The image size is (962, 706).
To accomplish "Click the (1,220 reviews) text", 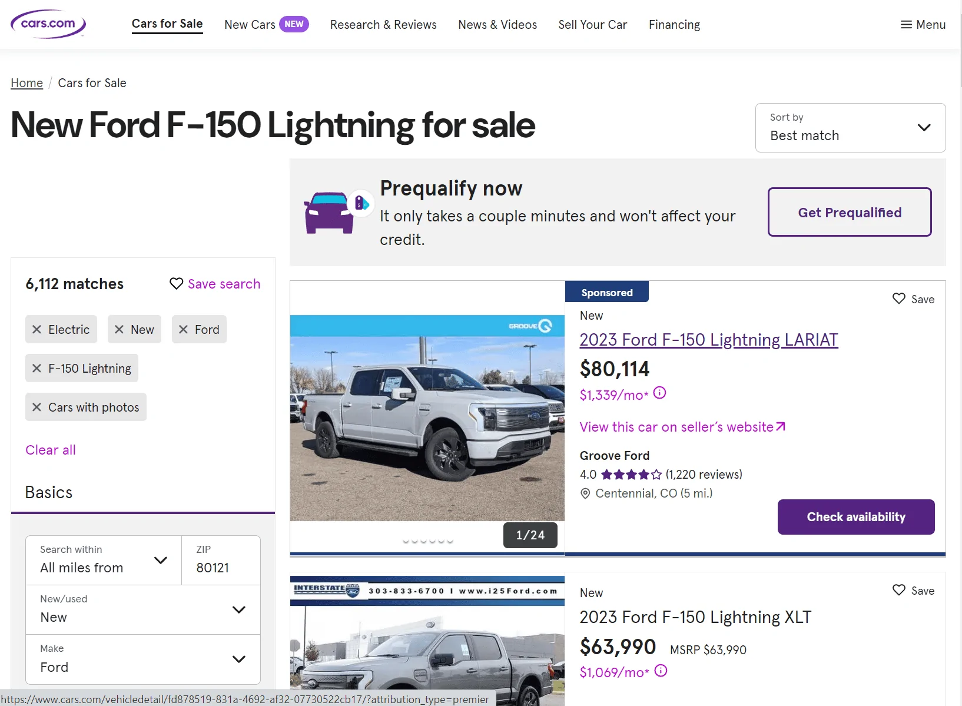I will coord(704,475).
